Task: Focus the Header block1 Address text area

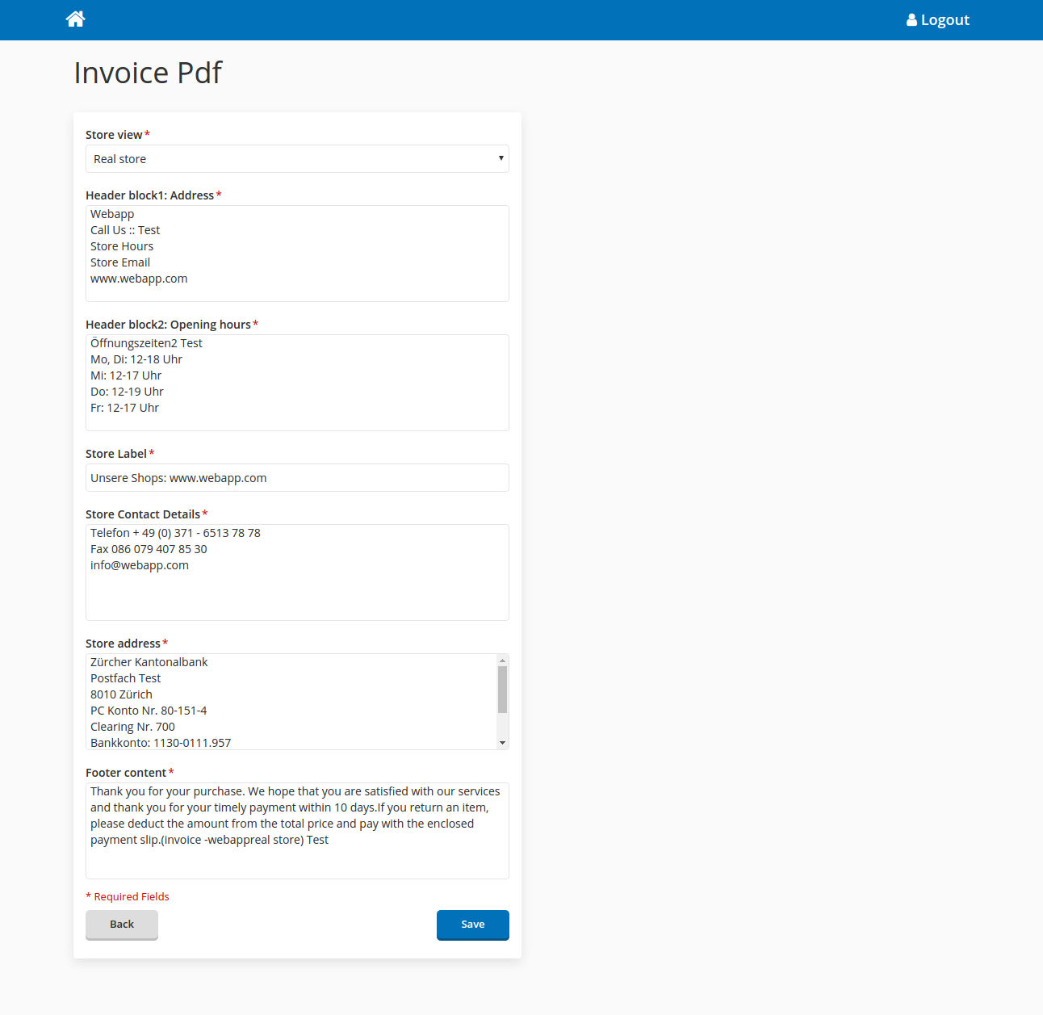Action: coord(297,254)
